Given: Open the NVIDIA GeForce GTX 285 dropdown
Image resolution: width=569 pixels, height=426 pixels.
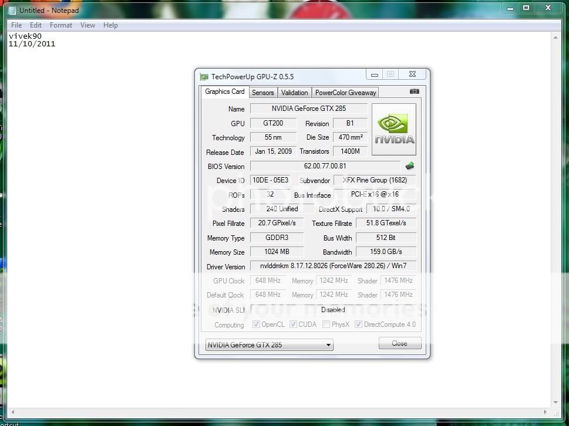Looking at the screenshot, I should point(270,345).
